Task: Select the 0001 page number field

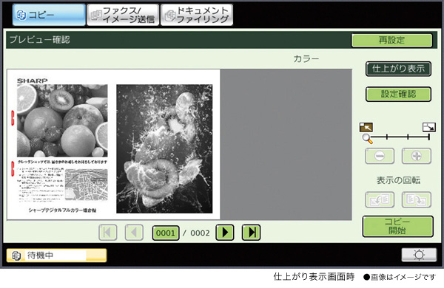Action: 166,233
